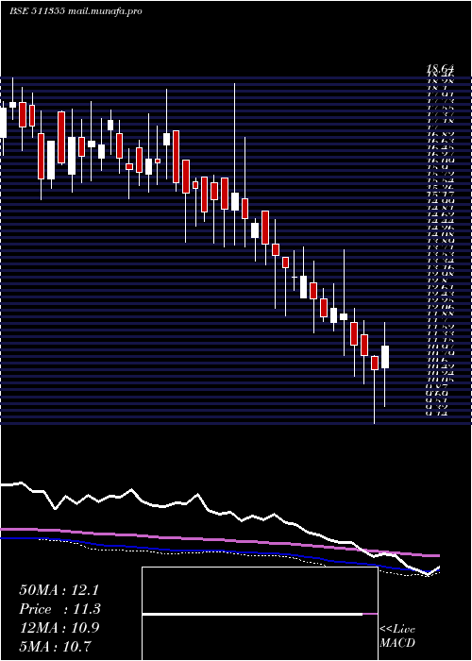Click the 18.64 top price label

click(x=440, y=68)
